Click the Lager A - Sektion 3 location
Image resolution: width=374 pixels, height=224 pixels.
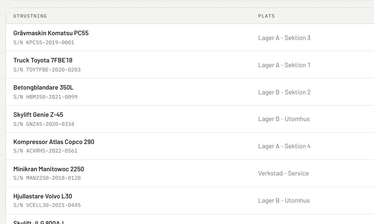(284, 38)
